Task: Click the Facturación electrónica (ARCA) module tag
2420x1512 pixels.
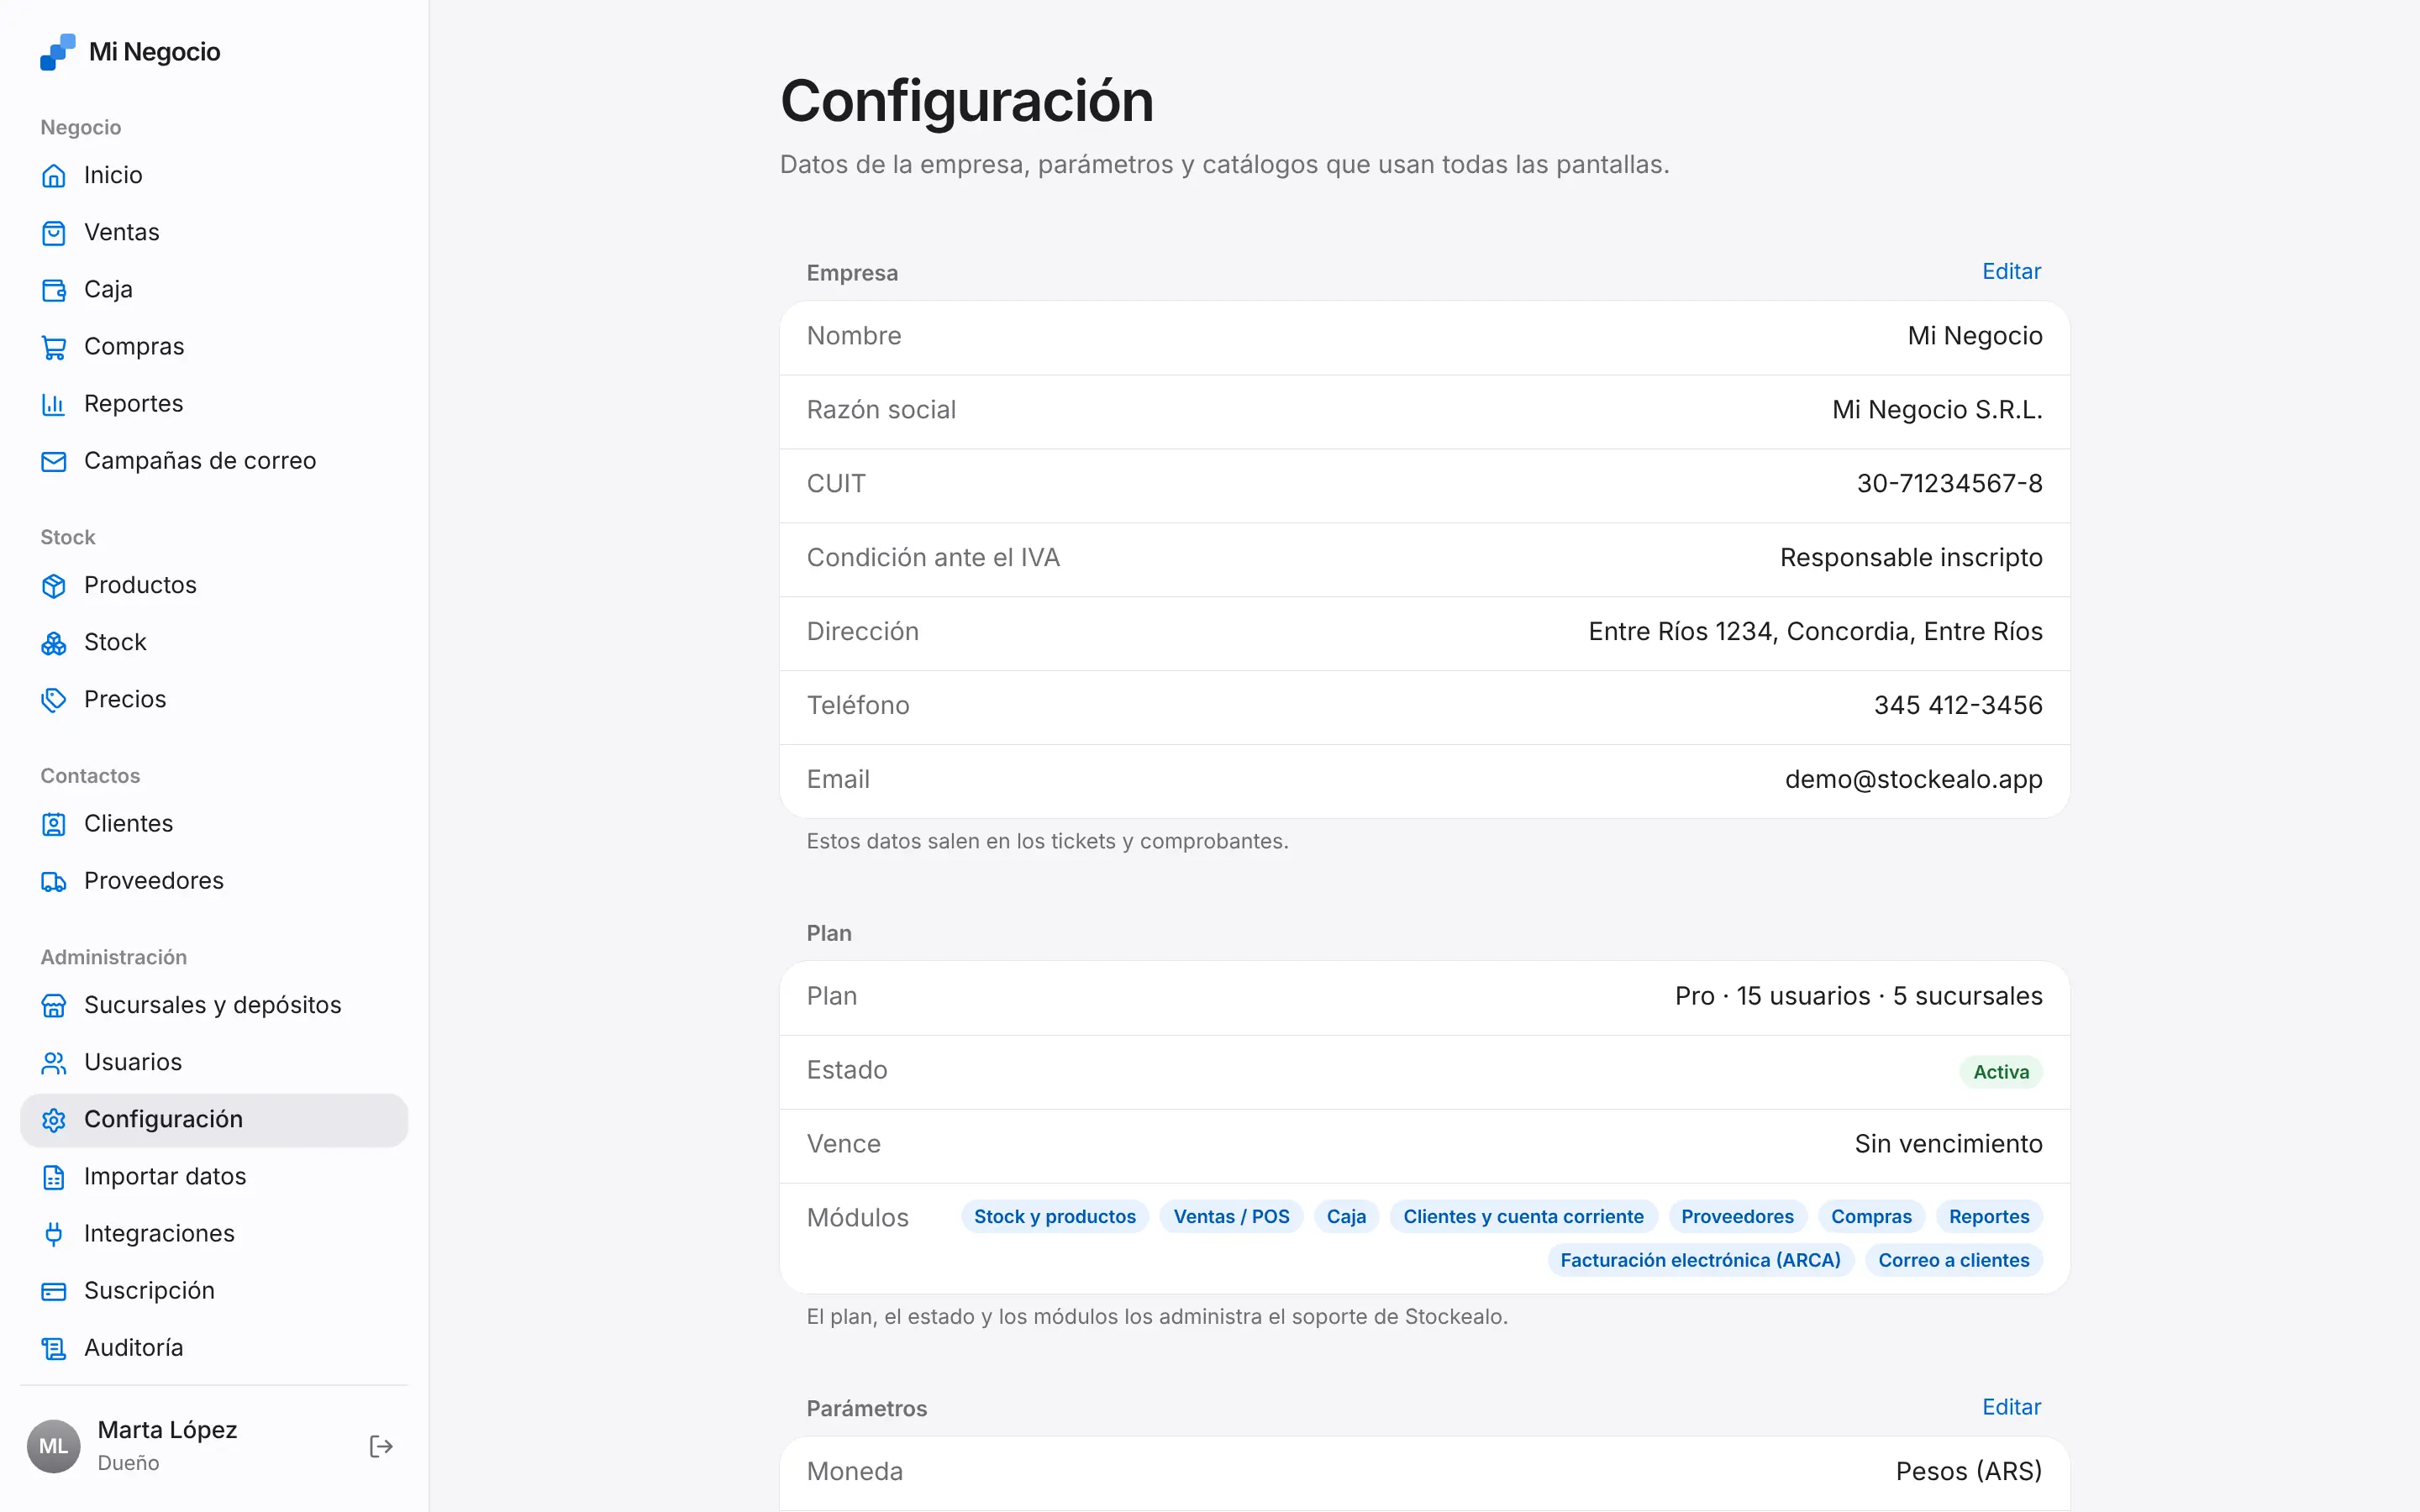Action: 1700,1260
